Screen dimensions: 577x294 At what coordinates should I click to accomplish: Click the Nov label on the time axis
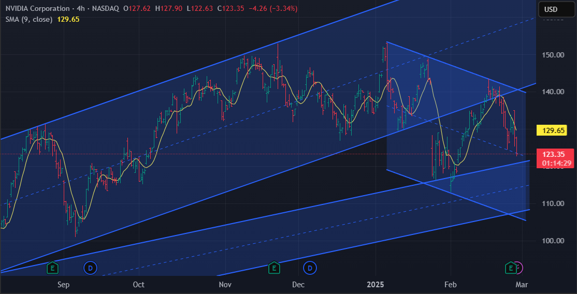[225, 285]
